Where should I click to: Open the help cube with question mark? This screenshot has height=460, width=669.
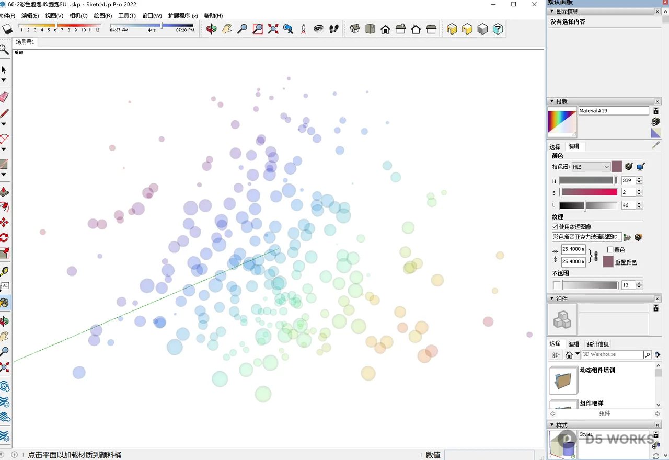(498, 29)
